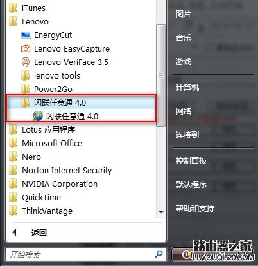The image size is (258, 266).
Task: Open Lenovo VeriFace 3.5 icon
Action: (x=26, y=62)
